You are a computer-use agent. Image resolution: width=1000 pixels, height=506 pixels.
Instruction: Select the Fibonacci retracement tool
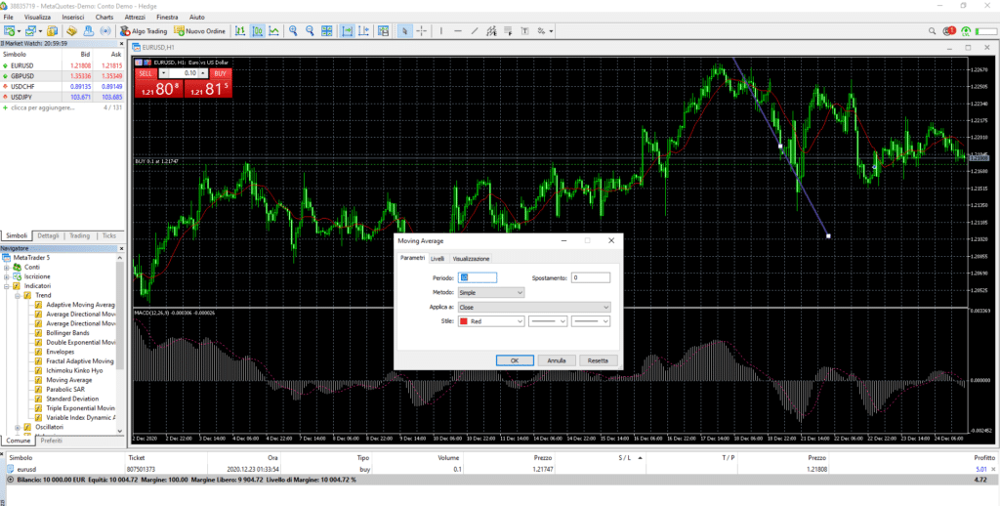[508, 30]
